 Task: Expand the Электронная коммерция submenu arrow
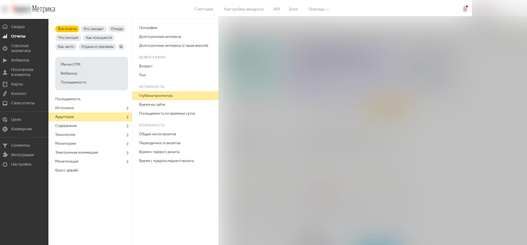click(x=128, y=153)
